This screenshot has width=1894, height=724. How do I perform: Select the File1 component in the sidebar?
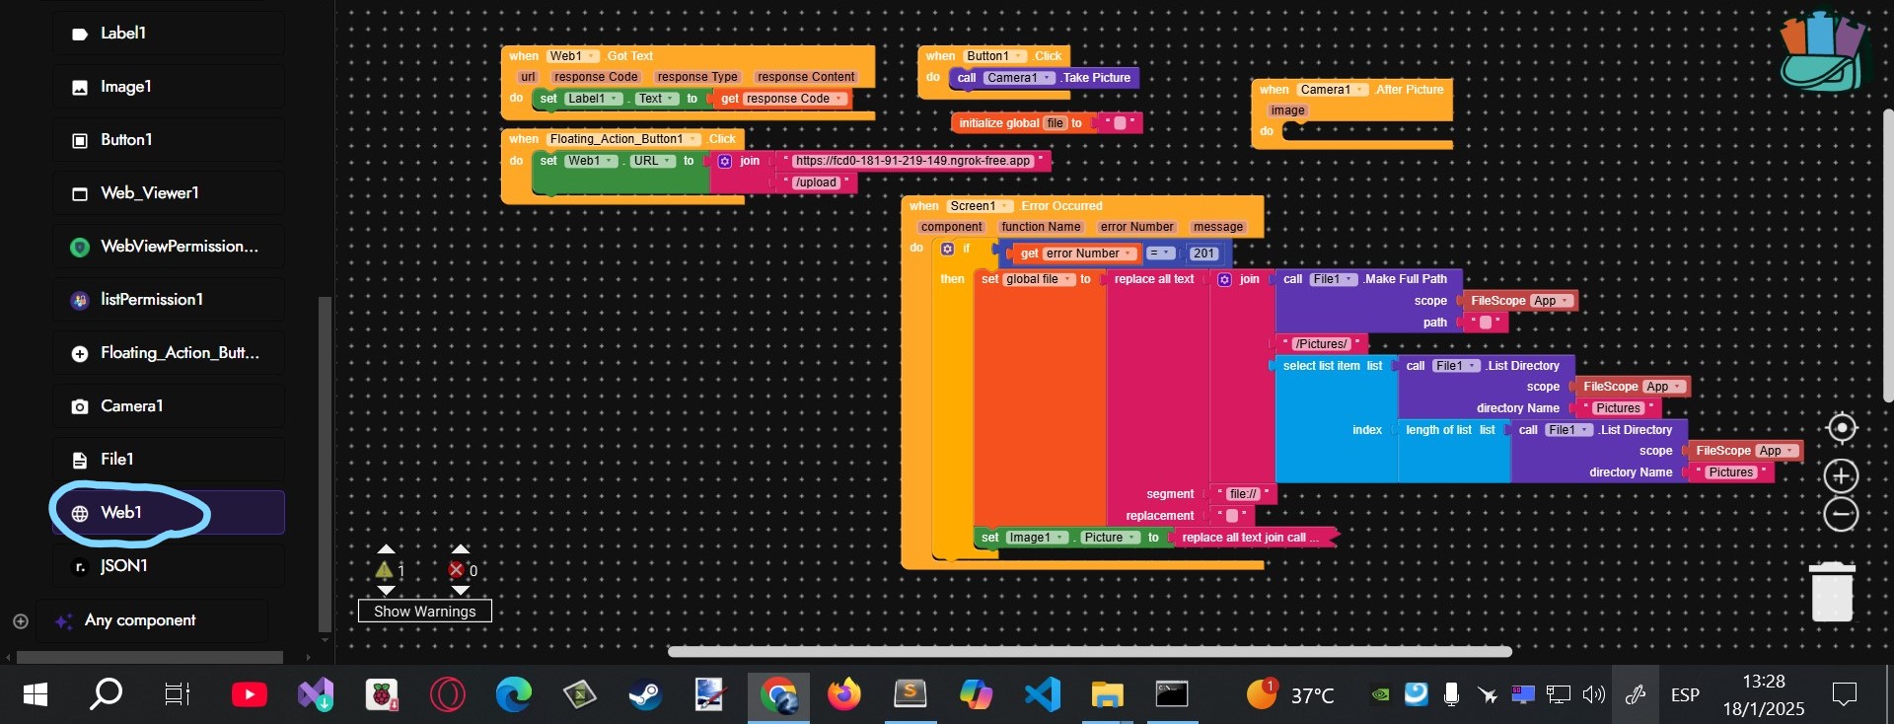coord(169,460)
